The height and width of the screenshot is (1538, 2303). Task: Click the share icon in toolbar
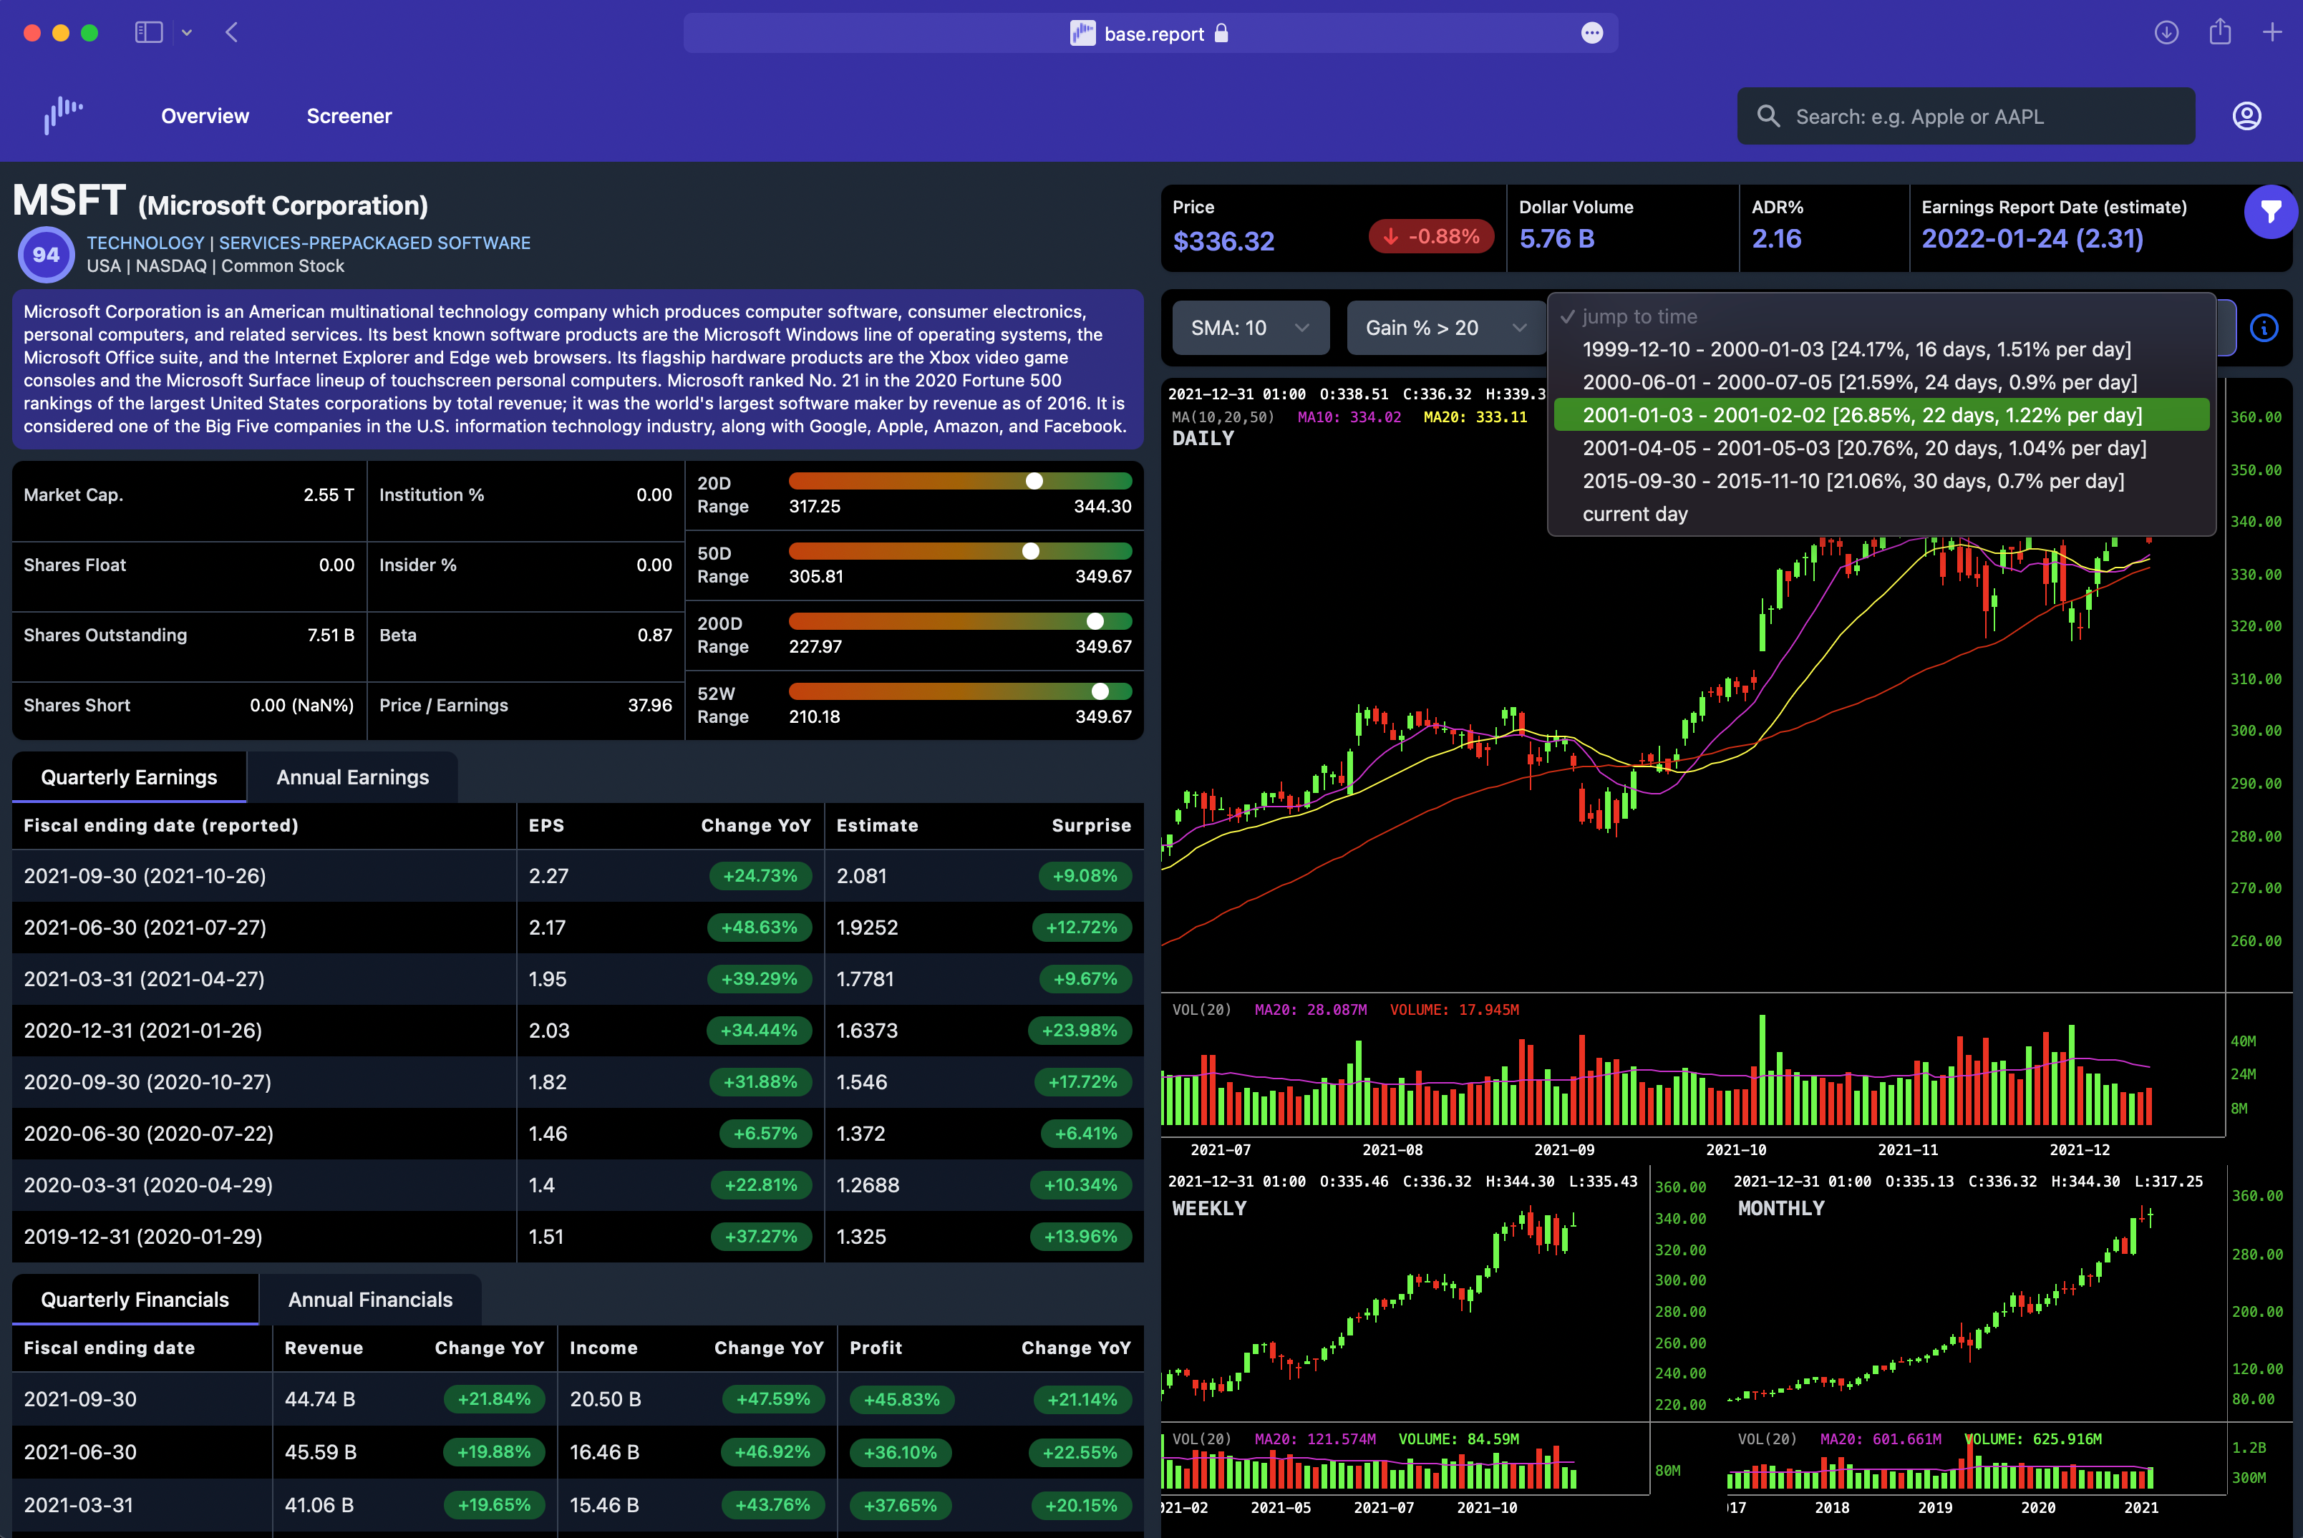click(2220, 32)
